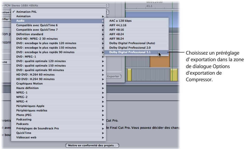Click Mettre en conformité des projets button
This screenshot has height=149, width=245.
(92, 145)
